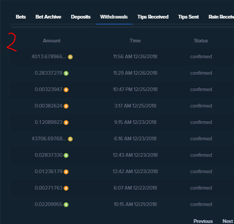Select amount 0.02837330
Image resolution: width=234 pixels, height=224 pixels.
click(48, 155)
